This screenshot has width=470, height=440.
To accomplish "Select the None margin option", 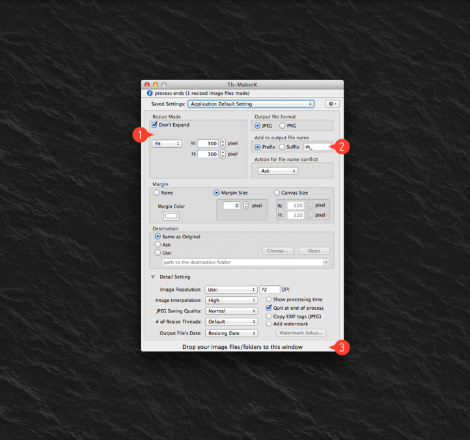I will [156, 193].
